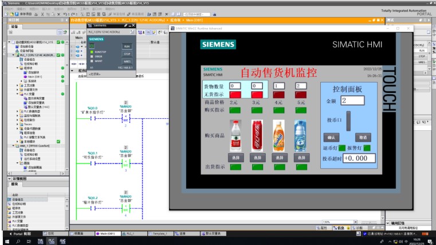Switch to 设备 tab in project tree
The height and width of the screenshot is (245, 436).
tap(14, 27)
